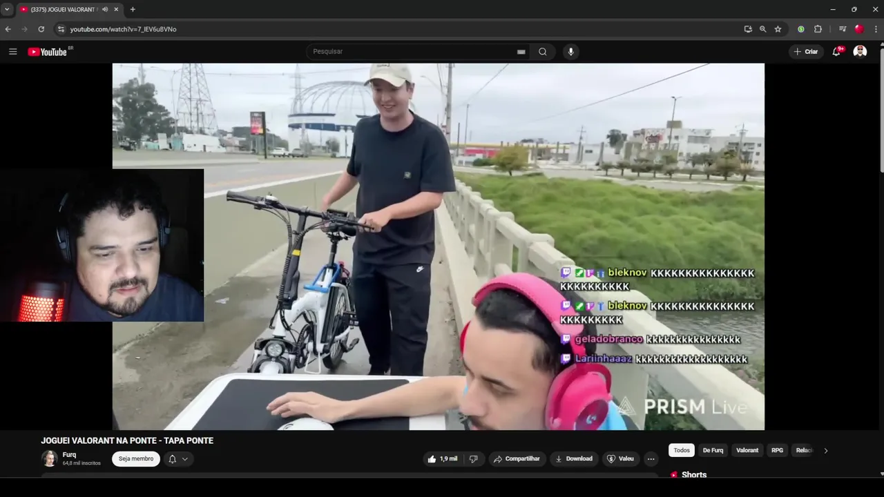This screenshot has width=884, height=497.
Task: Select the Valorant filter chip
Action: pos(747,450)
